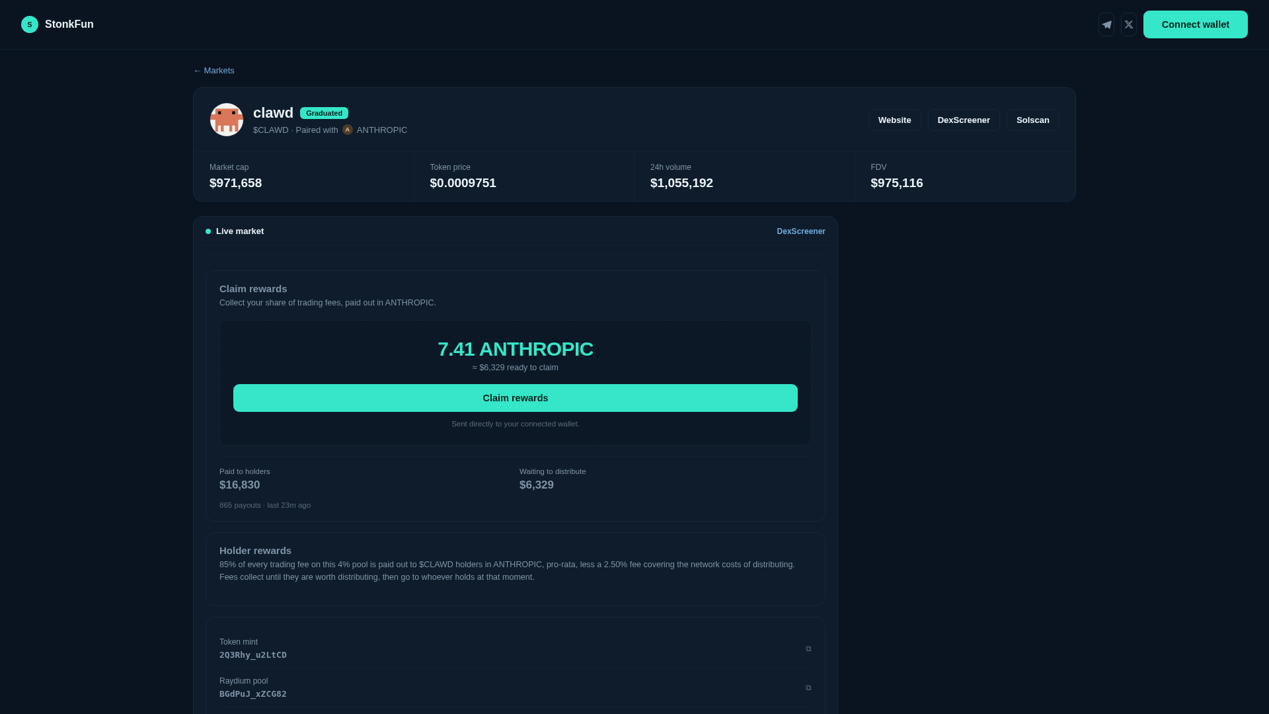Viewport: 1269px width, 714px height.
Task: Click the StonkFun brand name
Action: (x=69, y=24)
